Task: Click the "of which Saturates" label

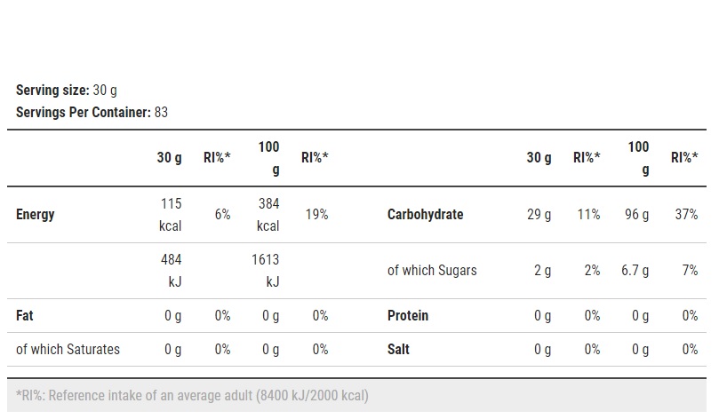Action: coord(68,350)
